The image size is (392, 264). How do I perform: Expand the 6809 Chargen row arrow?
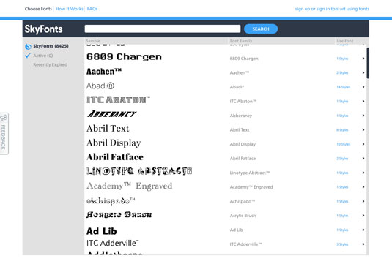pyautogui.click(x=363, y=59)
